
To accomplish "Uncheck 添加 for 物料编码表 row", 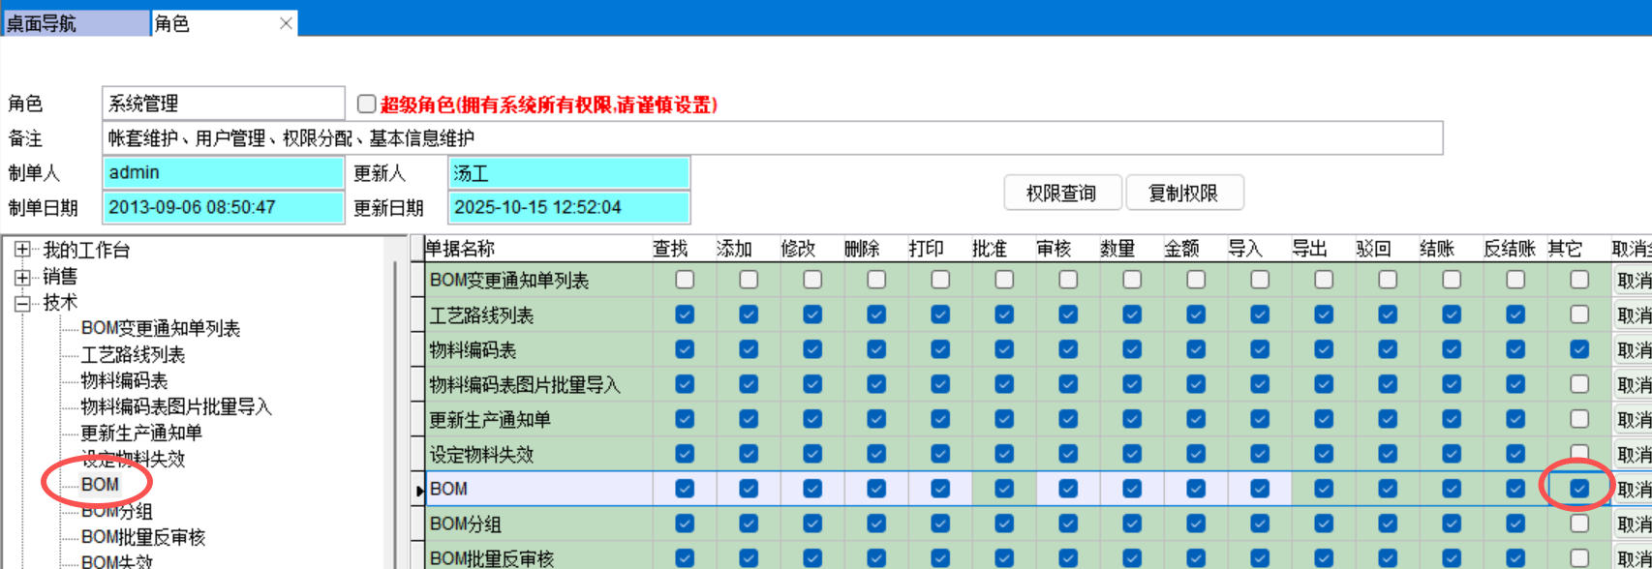I will [749, 349].
